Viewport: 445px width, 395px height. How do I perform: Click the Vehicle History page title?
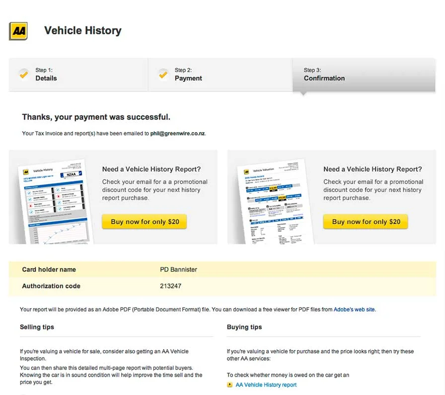pos(82,30)
